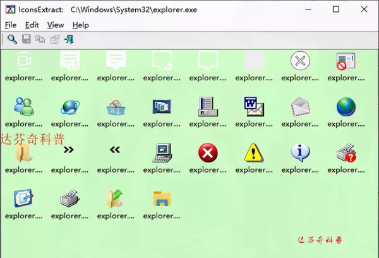
Task: Select the plain printer icon in bottom row
Action: (x=70, y=199)
